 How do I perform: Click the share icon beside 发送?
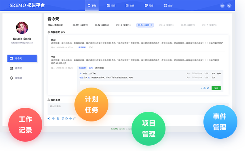(x=201, y=88)
